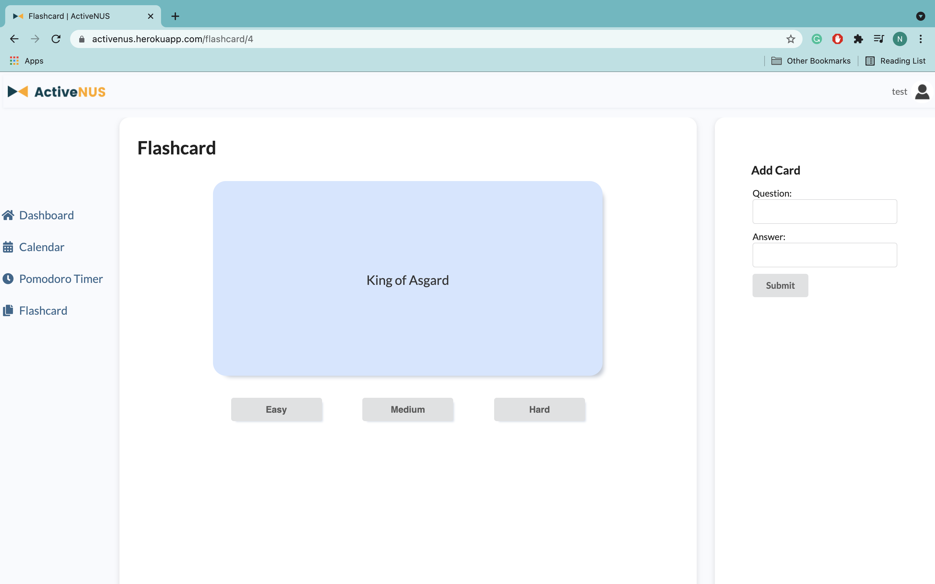Click the browser forward arrow

pyautogui.click(x=35, y=39)
